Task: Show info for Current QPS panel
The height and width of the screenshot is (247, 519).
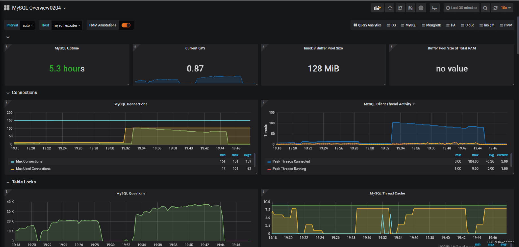Action: point(135,46)
